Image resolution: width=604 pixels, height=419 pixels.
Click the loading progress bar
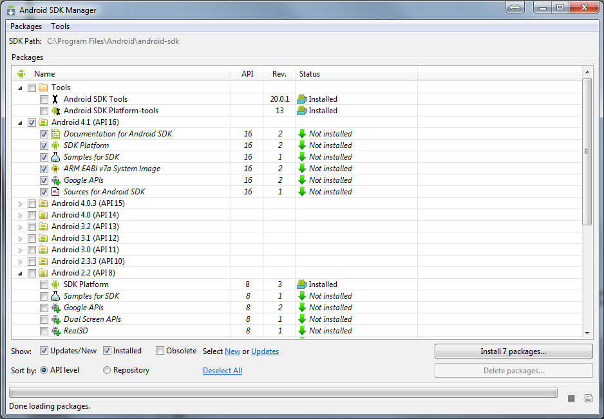pos(283,393)
